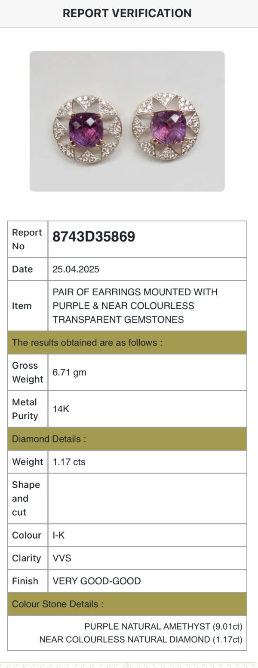Click the Metal Purity value 14K

pyautogui.click(x=61, y=409)
